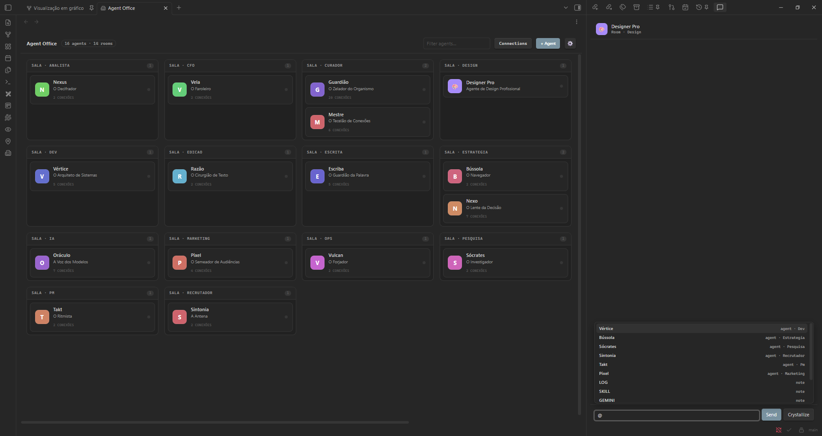Open the archive box icon in right sidebar
Image resolution: width=822 pixels, height=436 pixels.
[637, 7]
